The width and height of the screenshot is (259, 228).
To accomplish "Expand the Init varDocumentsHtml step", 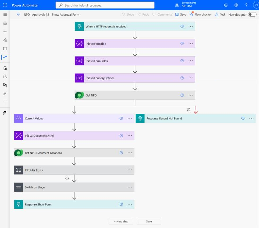I will tap(74, 135).
